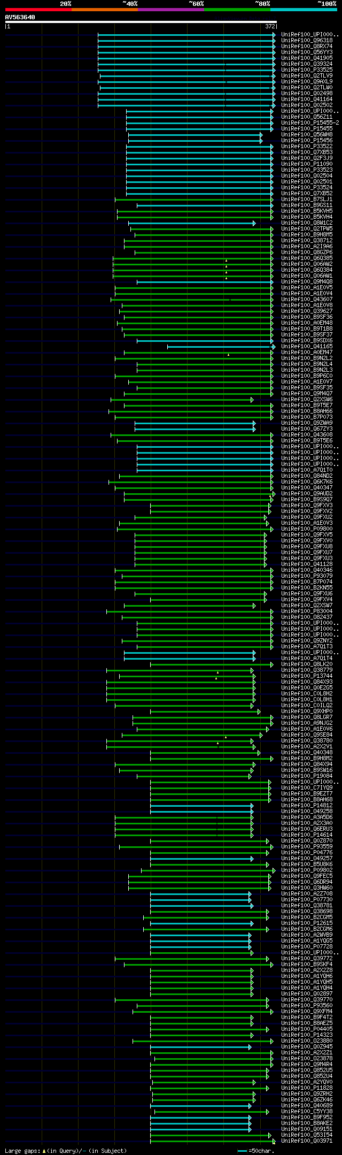Select hit label UniRef100_Q38712
Image resolution: width=342 pixels, height=1155 pixels.
point(307,240)
